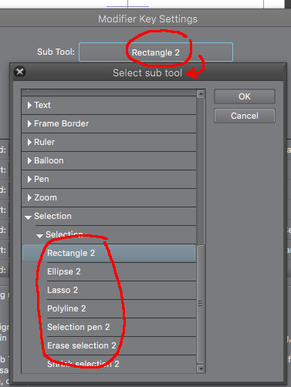Pick Erase selection 2 item
Image resolution: width=291 pixels, height=387 pixels.
[121, 345]
